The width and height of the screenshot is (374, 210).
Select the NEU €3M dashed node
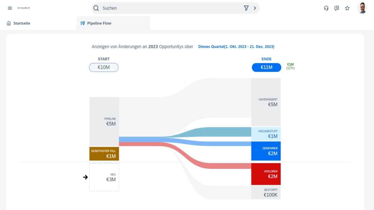[104, 177]
